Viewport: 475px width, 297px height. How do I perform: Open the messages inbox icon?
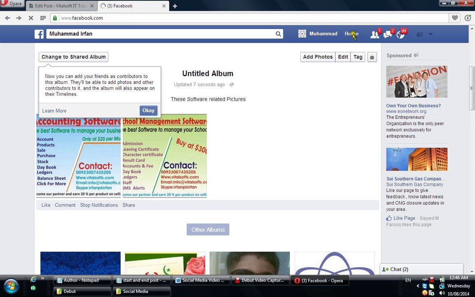click(x=388, y=34)
